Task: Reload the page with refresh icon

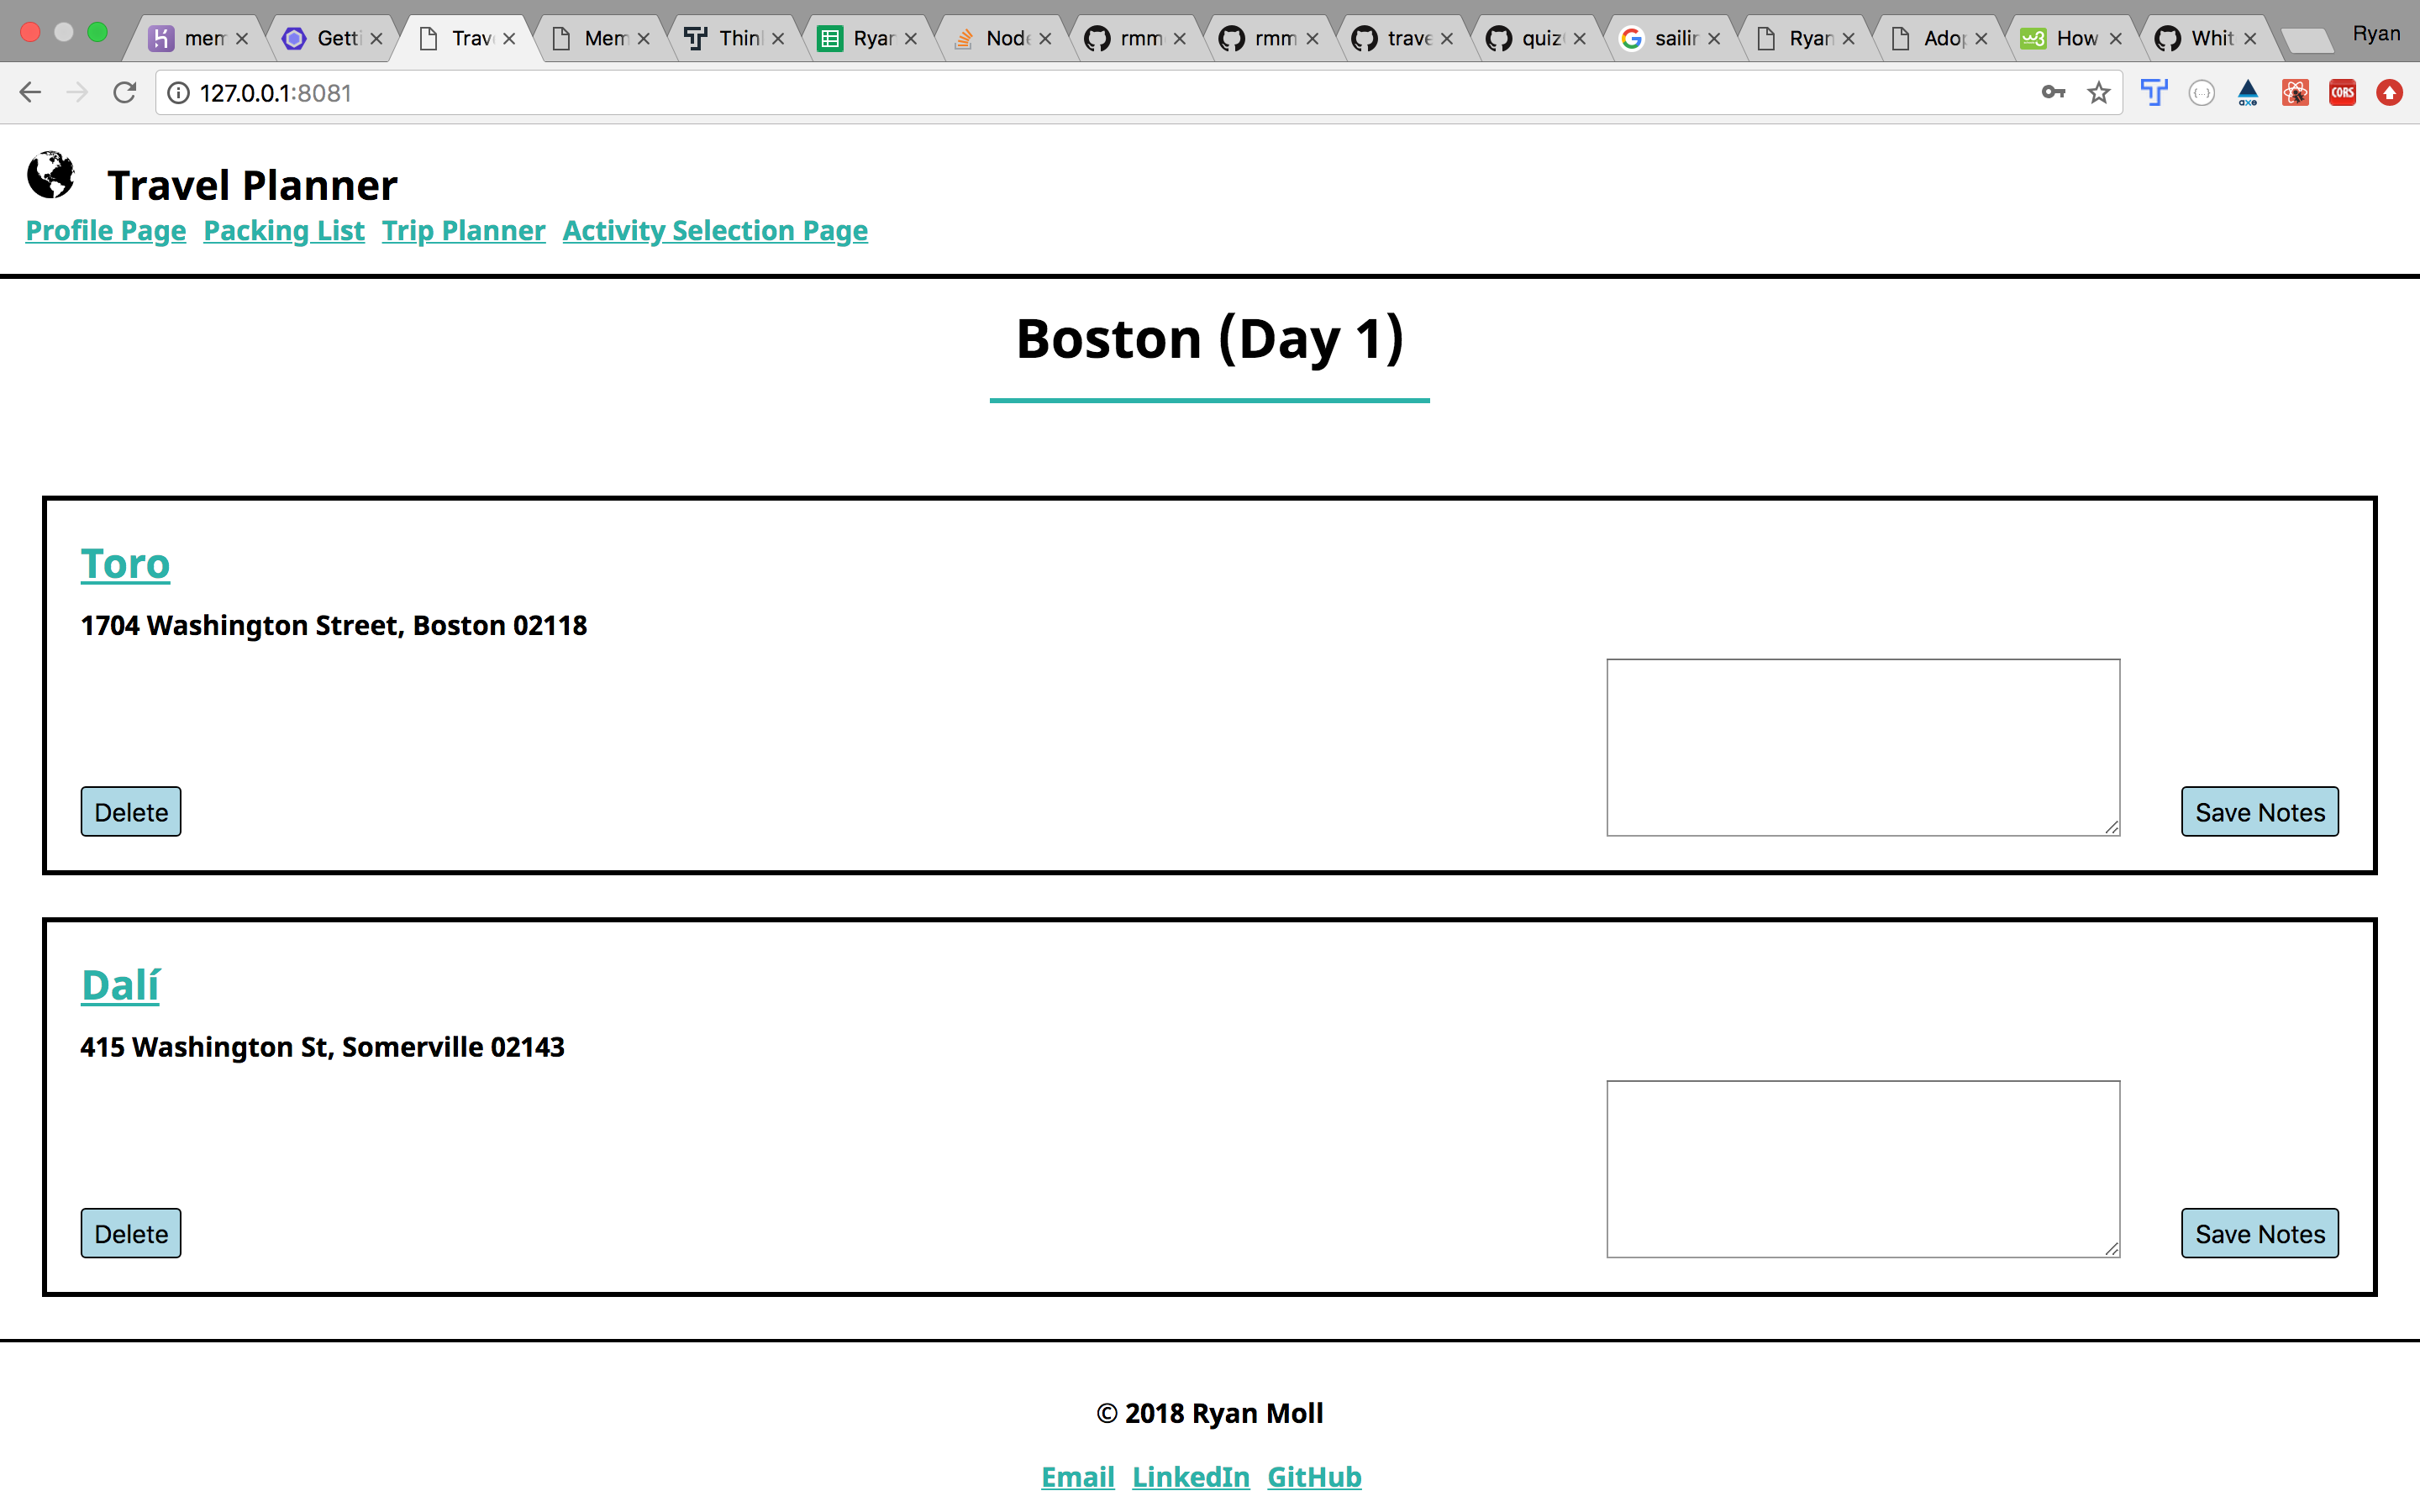Action: tap(124, 93)
